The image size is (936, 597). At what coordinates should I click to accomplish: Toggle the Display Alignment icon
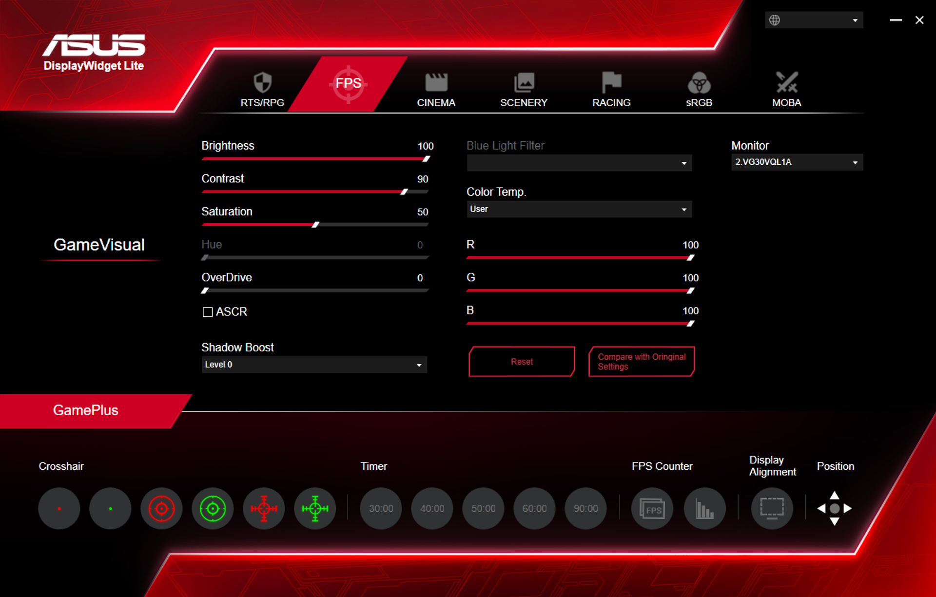(x=772, y=508)
